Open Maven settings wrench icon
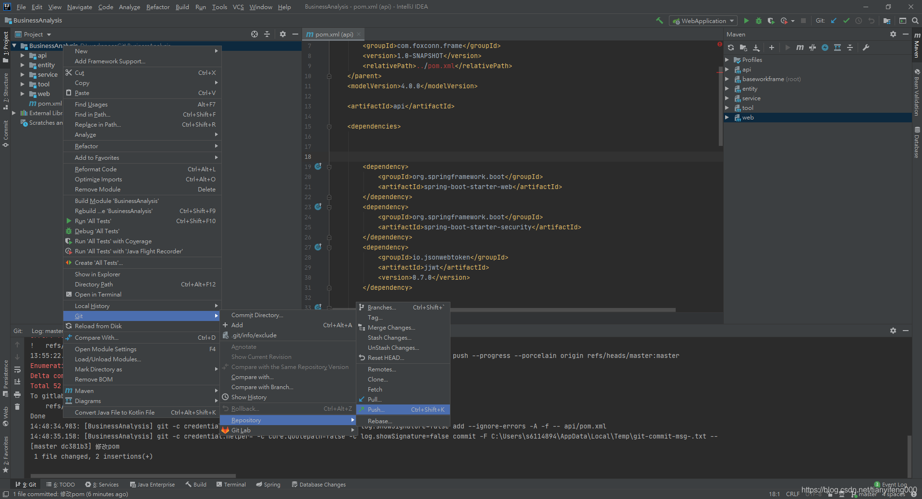 tap(866, 48)
